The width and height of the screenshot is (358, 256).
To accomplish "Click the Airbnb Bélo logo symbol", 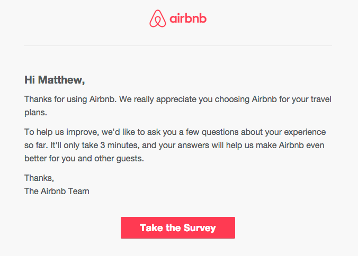I will [157, 19].
